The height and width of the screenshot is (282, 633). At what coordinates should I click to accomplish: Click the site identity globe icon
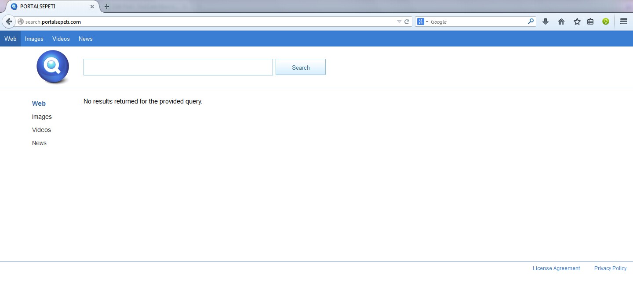click(x=20, y=21)
